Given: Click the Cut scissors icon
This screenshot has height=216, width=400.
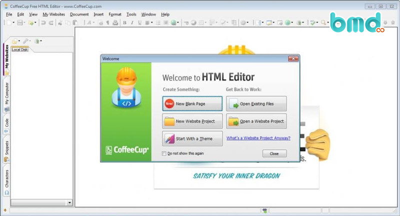Looking at the screenshot, I should (x=60, y=23).
